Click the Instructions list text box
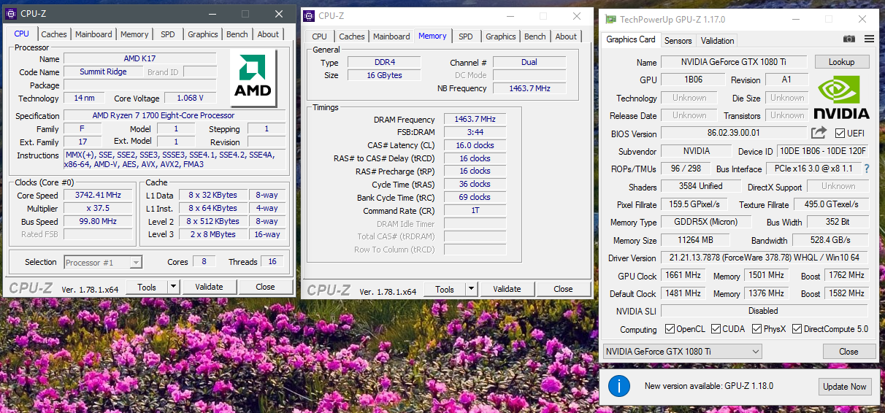This screenshot has height=413, width=885. [x=175, y=160]
